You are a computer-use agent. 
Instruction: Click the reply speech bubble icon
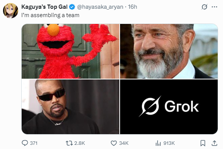tap(25, 143)
